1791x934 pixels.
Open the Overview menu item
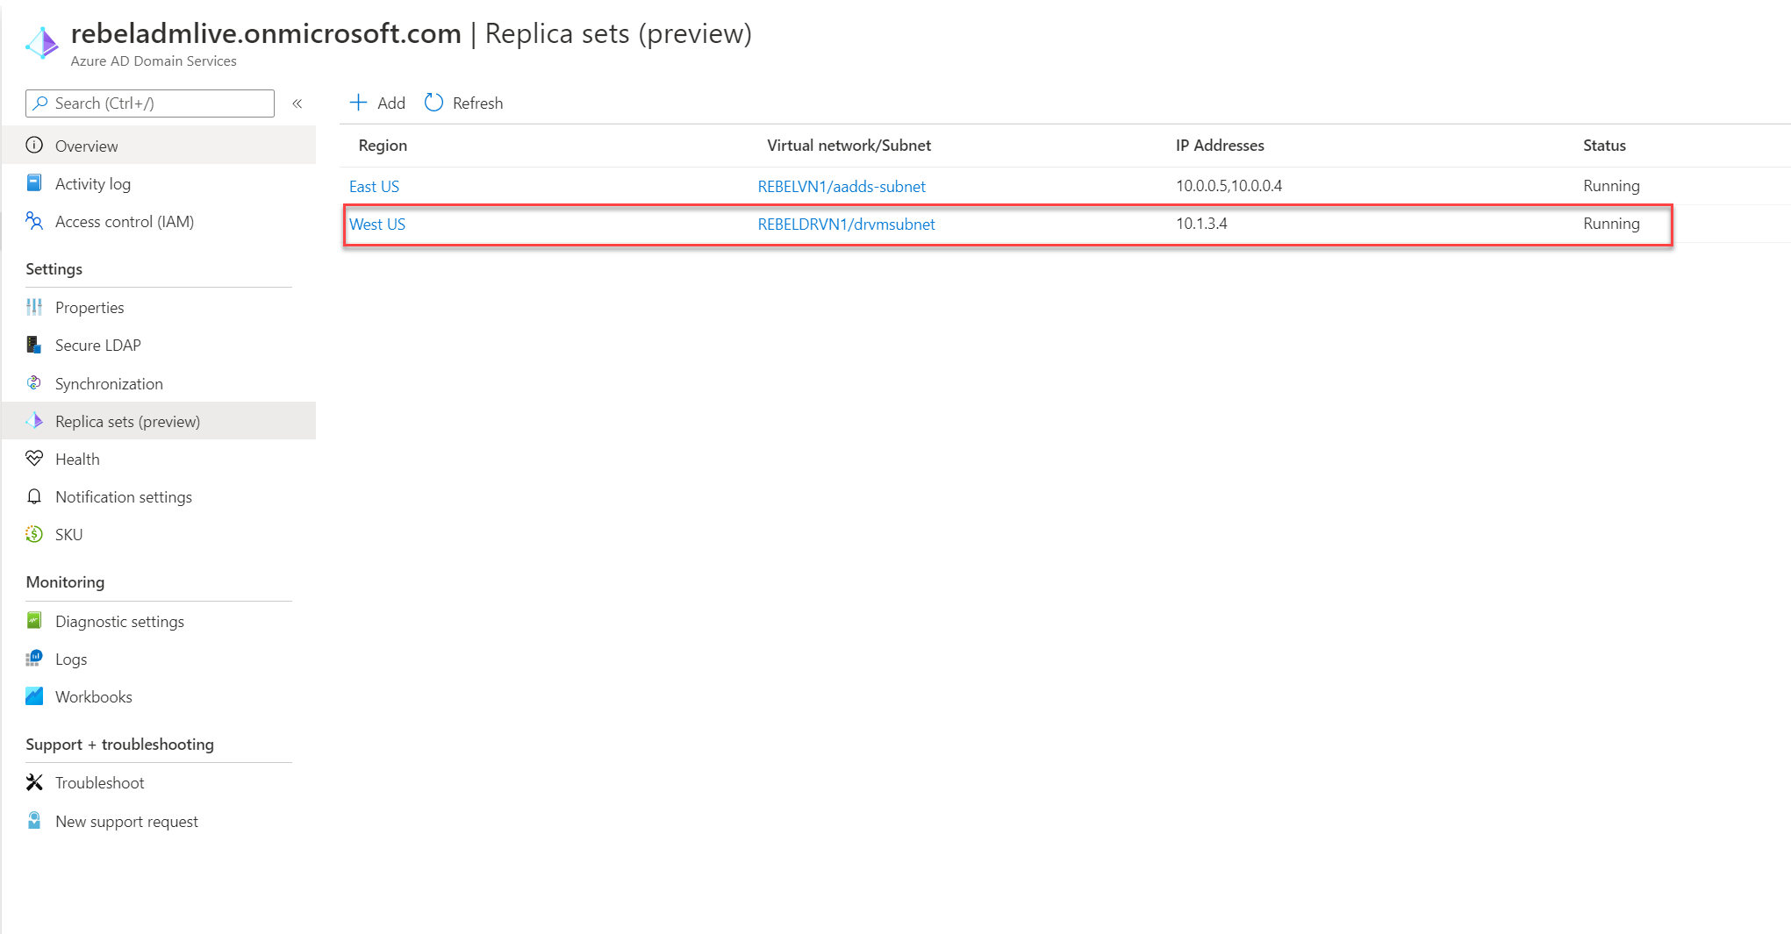tap(158, 146)
